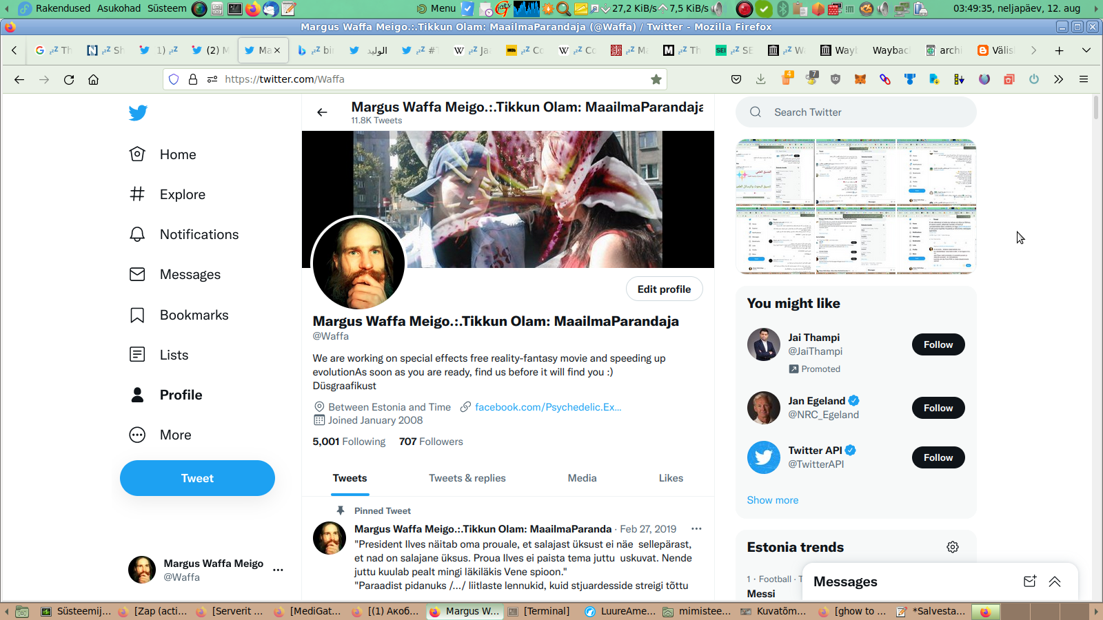Open Estonia trends settings gear
This screenshot has width=1103, height=620.
[x=953, y=547]
